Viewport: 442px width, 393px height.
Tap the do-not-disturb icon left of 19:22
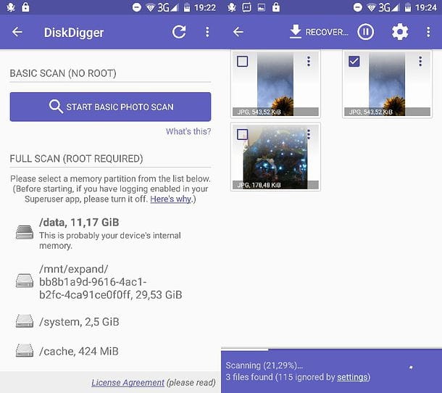(x=137, y=7)
